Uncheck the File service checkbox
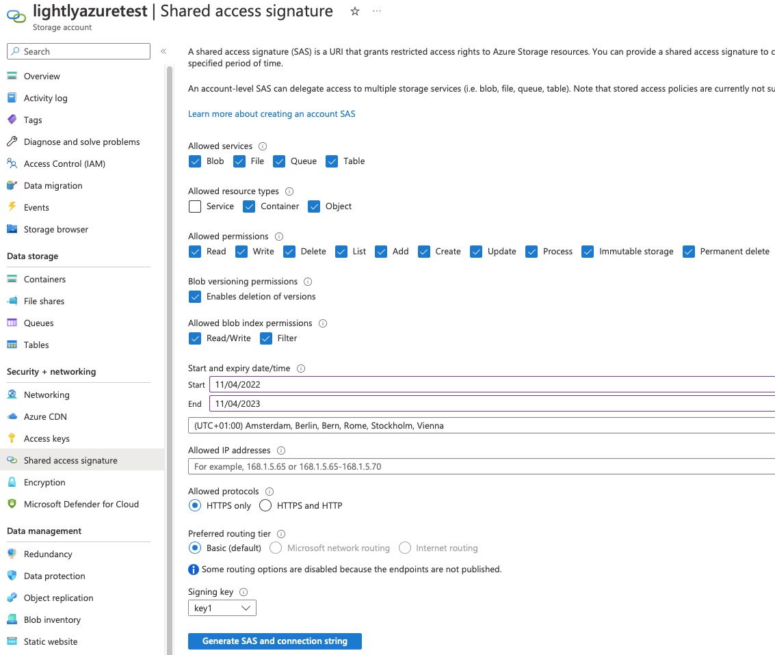Screen dimensions: 775x655 239,161
